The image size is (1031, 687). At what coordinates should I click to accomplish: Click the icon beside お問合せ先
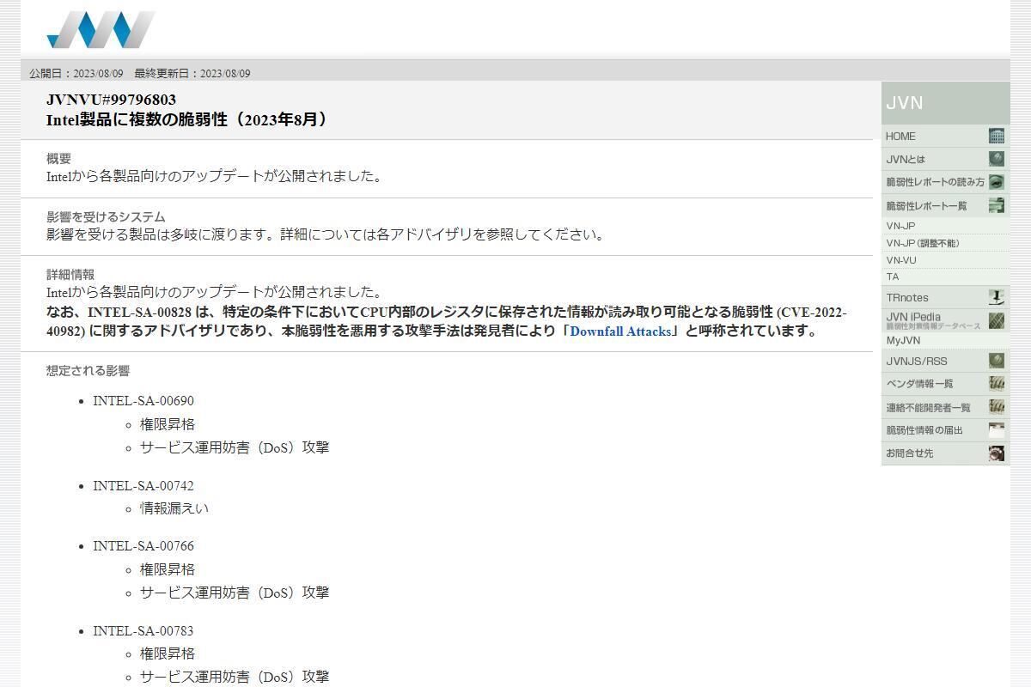point(997,453)
